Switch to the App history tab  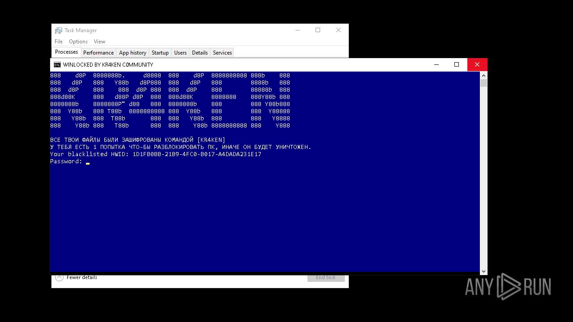[x=133, y=53]
